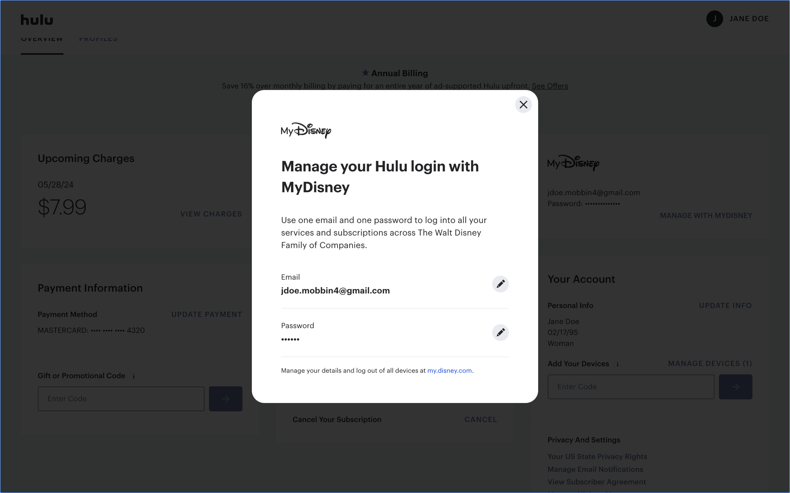Click the MASTERCARD ending 4320 text
Viewport: 790px width, 493px height.
(x=91, y=330)
